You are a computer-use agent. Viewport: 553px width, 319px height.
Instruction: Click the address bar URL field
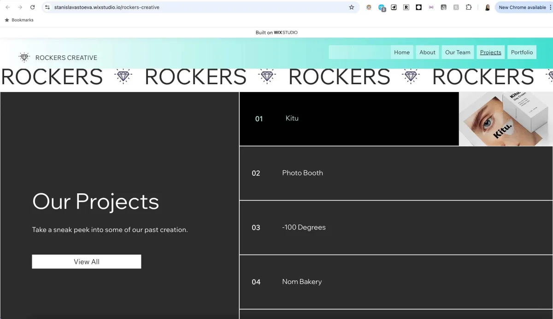200,7
